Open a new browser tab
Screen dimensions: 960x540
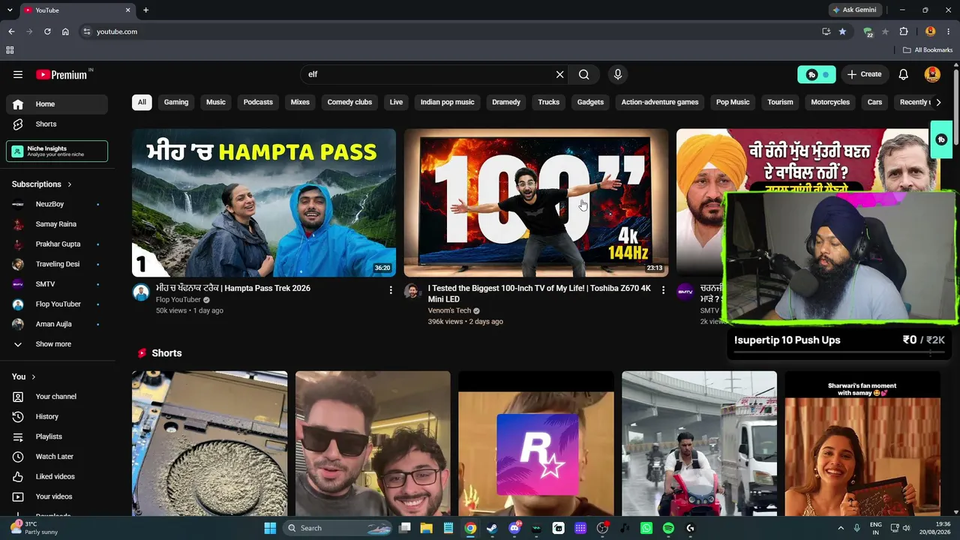145,10
